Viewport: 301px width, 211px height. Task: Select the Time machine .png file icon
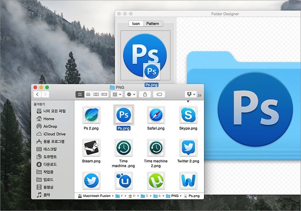tap(124, 148)
